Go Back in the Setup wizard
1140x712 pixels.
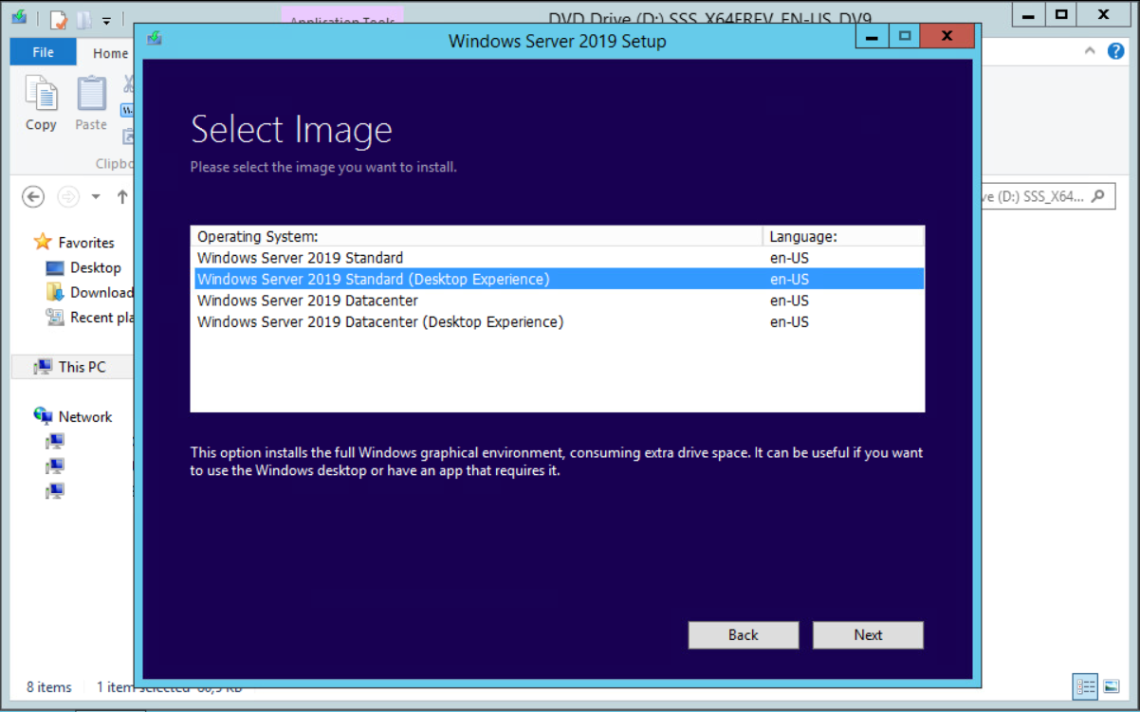[744, 635]
